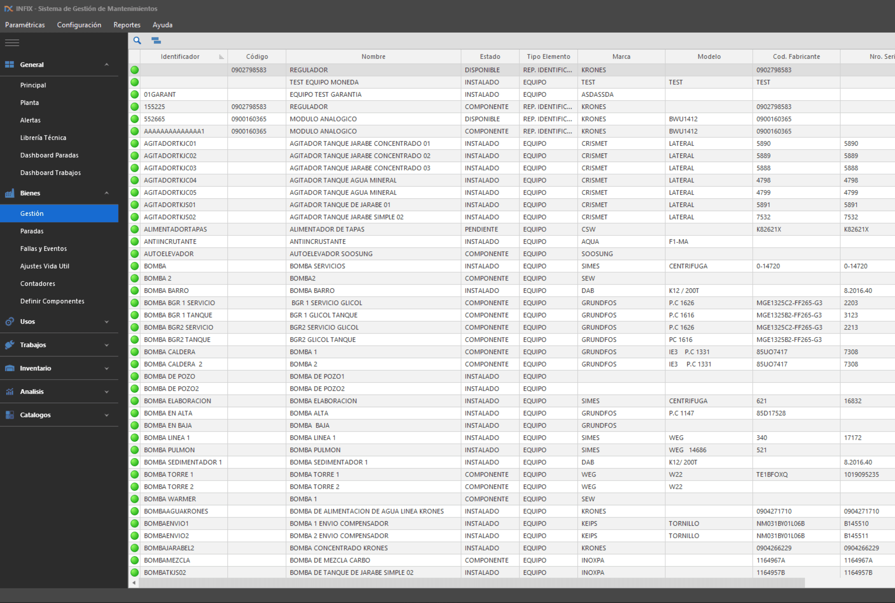
Task: Open Ajustes Vida Util
Action: point(45,266)
